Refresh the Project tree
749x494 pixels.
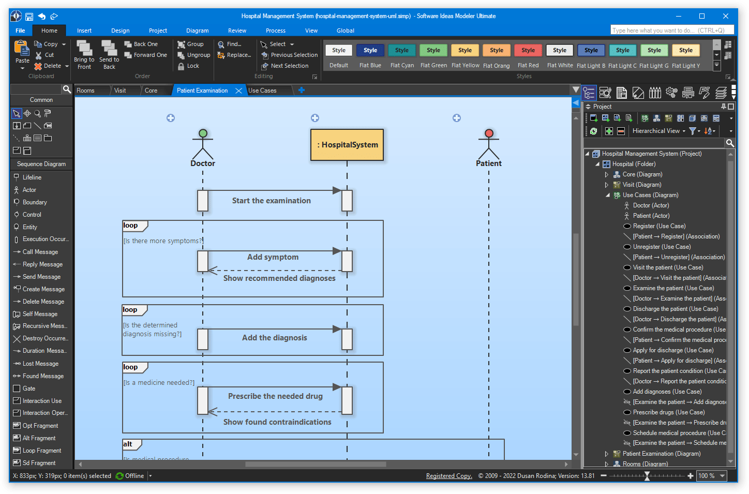click(593, 131)
